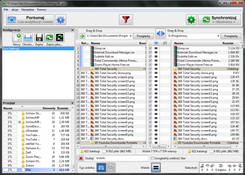The height and width of the screenshot is (175, 245).
Task: Click 360 Total Security.docx icon on right list
Action: [x=176, y=139]
